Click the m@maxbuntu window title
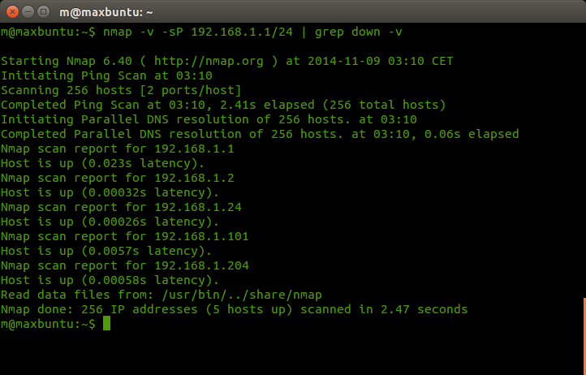 click(x=106, y=12)
